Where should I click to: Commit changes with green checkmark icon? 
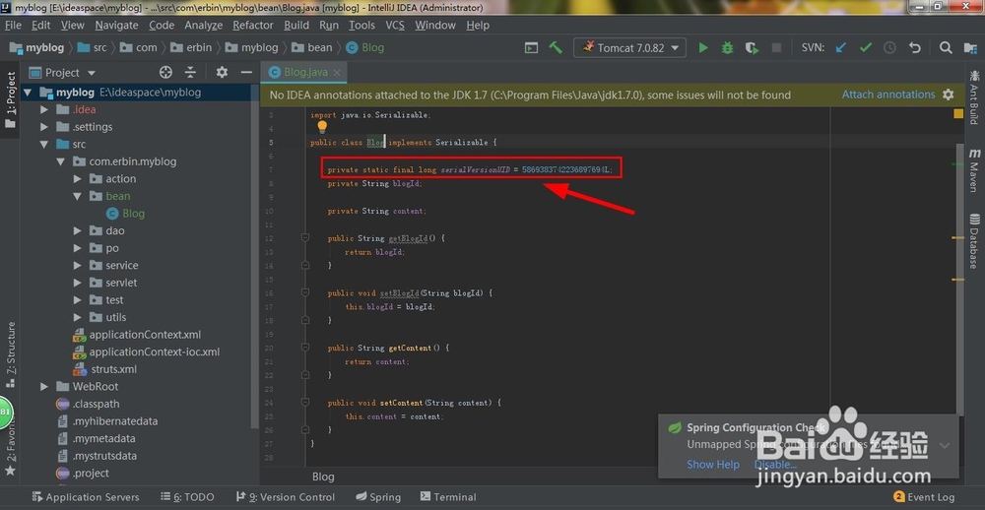(866, 47)
